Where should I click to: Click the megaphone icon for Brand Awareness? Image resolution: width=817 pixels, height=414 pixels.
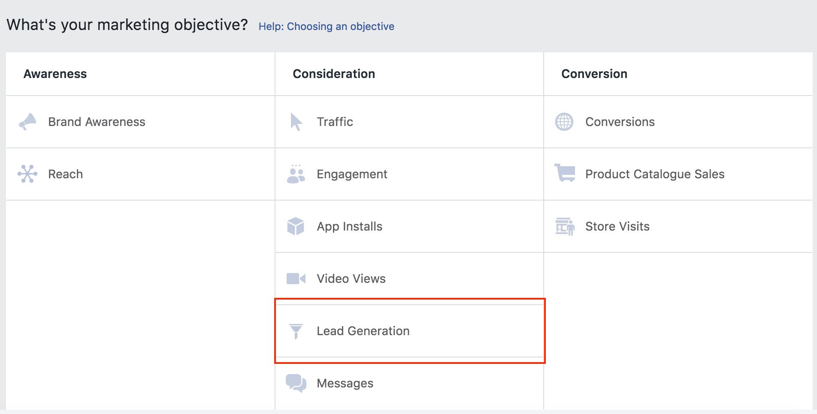point(28,122)
